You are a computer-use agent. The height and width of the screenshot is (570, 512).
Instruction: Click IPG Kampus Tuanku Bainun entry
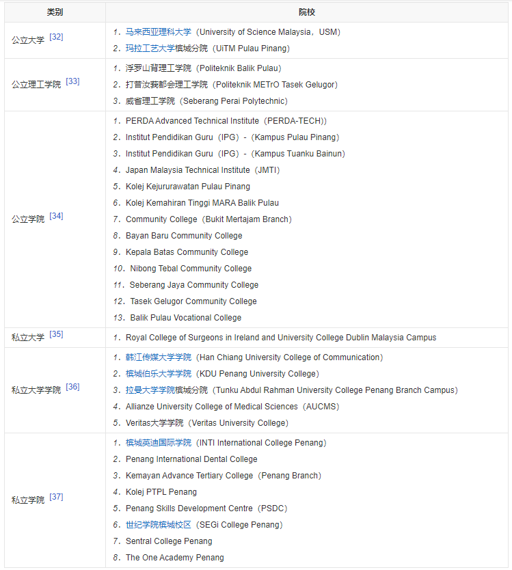click(235, 154)
